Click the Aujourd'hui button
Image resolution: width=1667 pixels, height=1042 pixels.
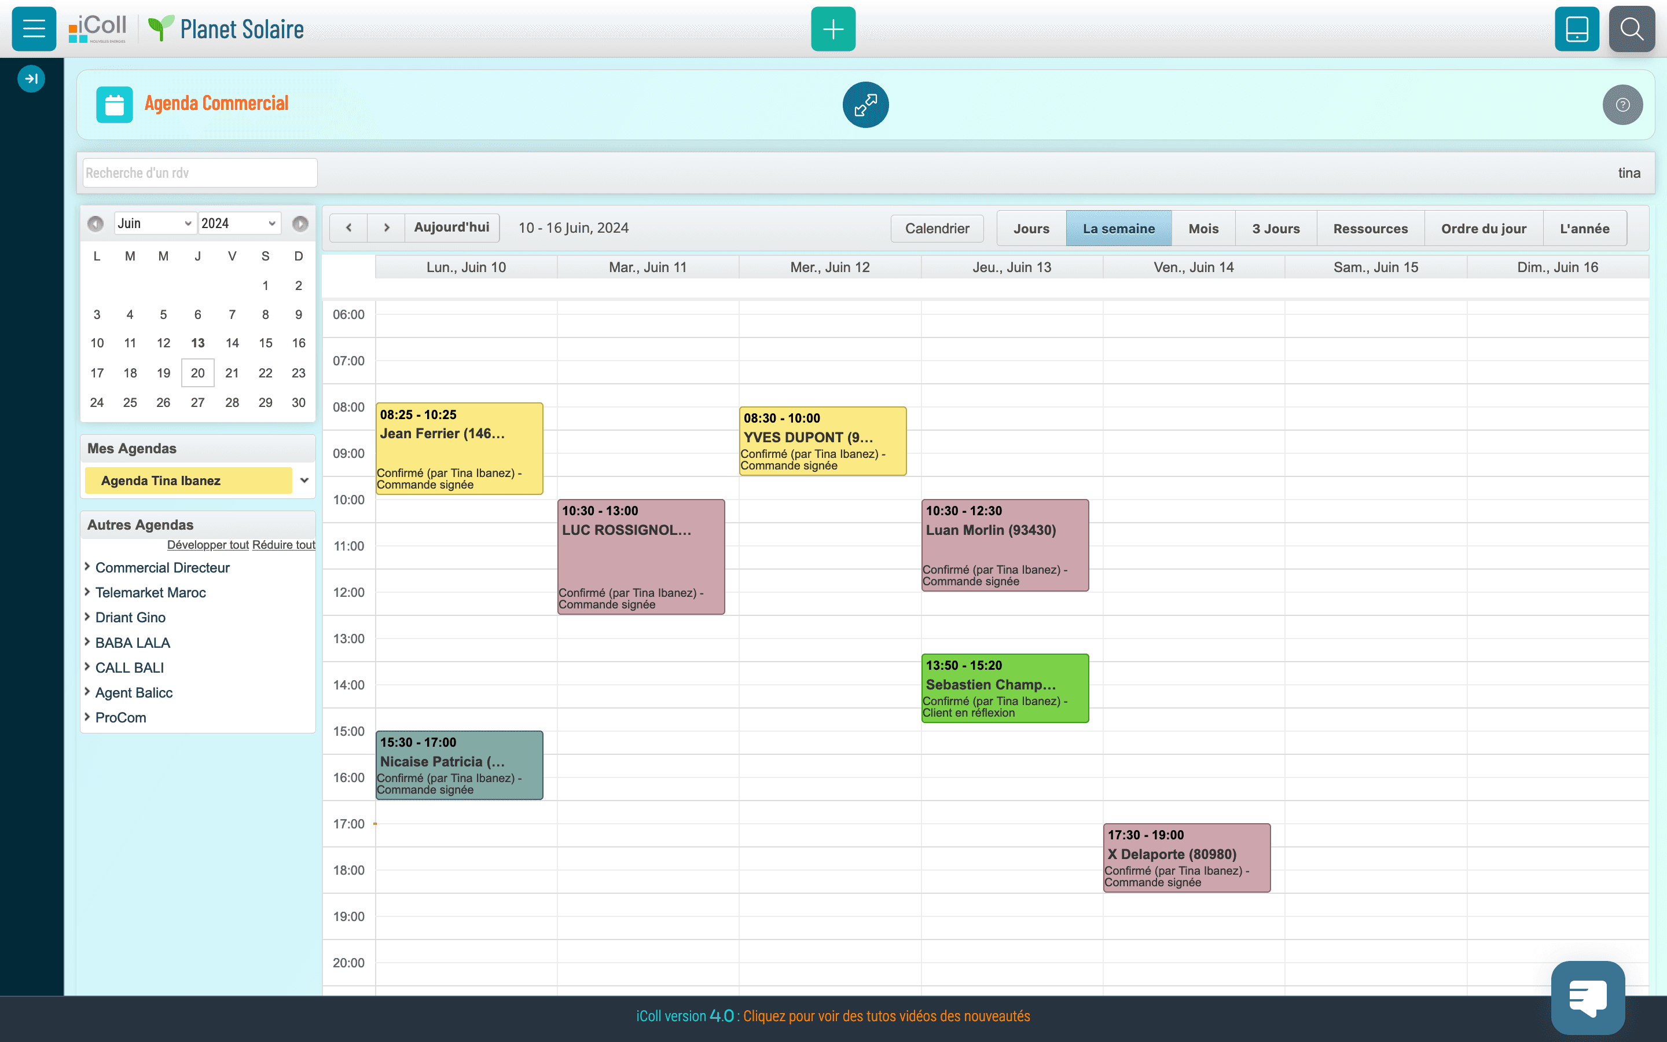click(x=452, y=228)
